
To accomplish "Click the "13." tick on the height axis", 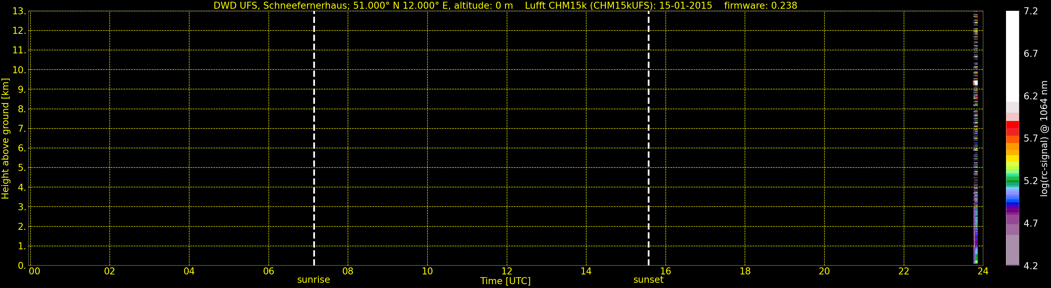I will (19, 12).
